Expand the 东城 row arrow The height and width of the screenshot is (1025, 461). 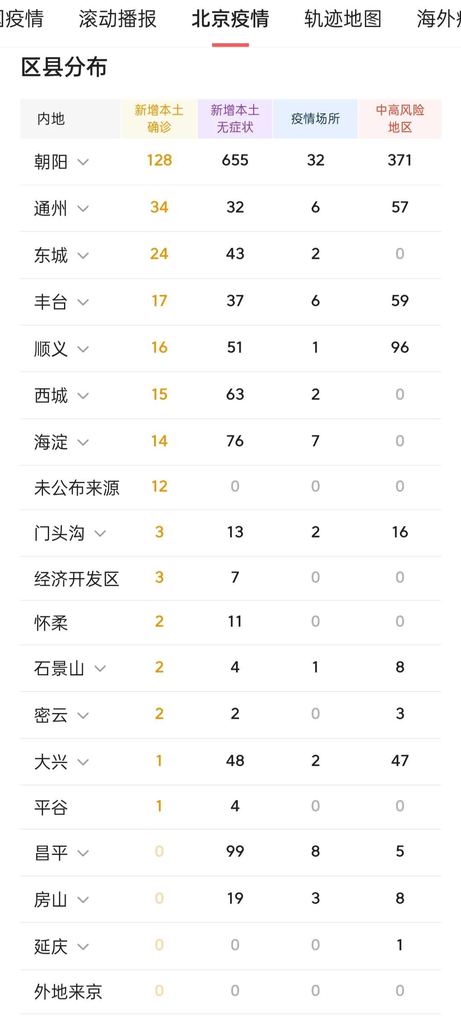click(x=83, y=256)
